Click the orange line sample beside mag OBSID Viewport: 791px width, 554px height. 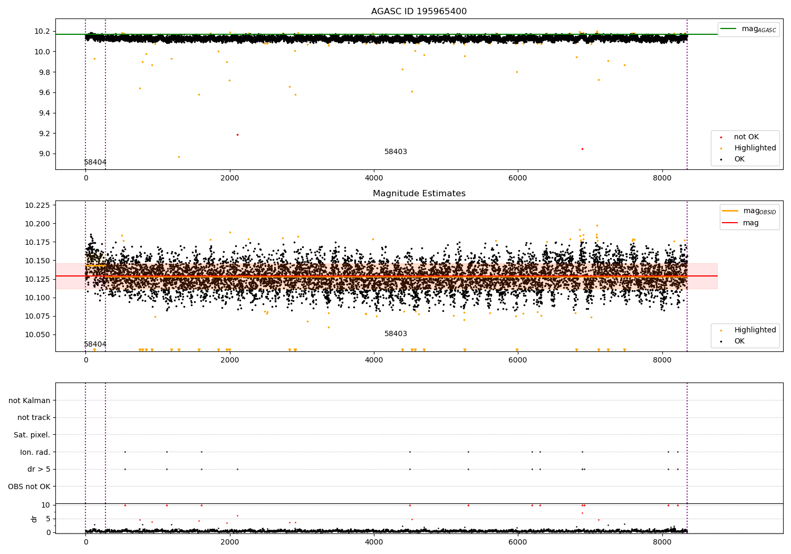(730, 211)
